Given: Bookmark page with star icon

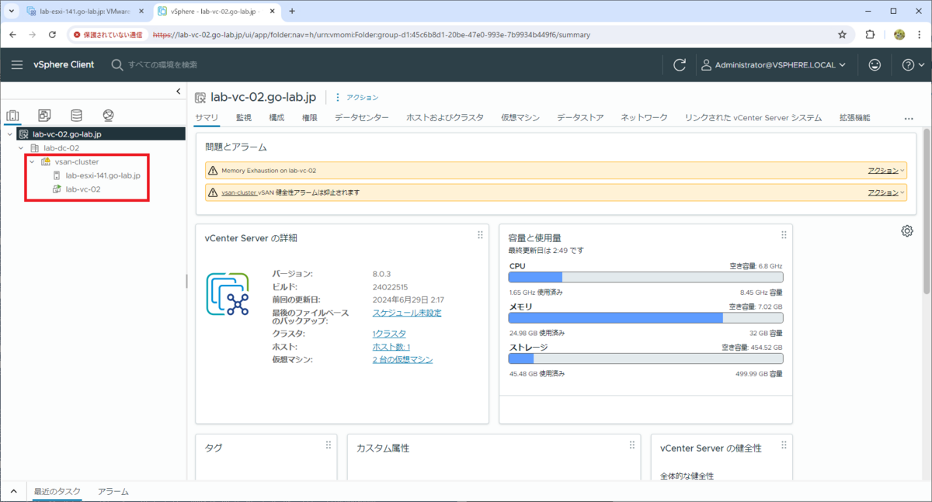Looking at the screenshot, I should (x=842, y=35).
